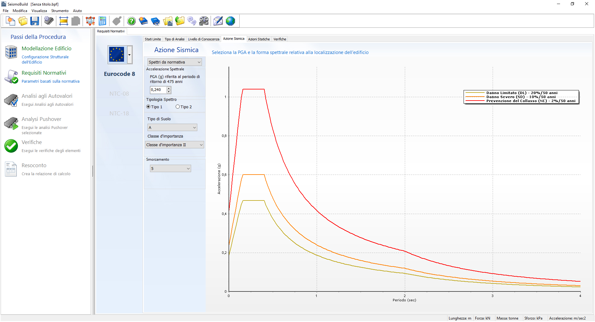Click the speech bubbles forum icon
This screenshot has height=322, width=595.
192,21
